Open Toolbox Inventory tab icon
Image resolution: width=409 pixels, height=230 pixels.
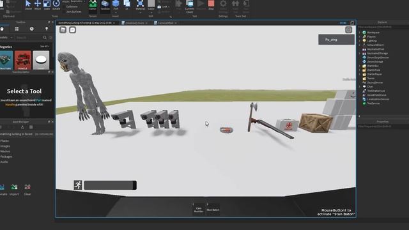tap(17, 29)
